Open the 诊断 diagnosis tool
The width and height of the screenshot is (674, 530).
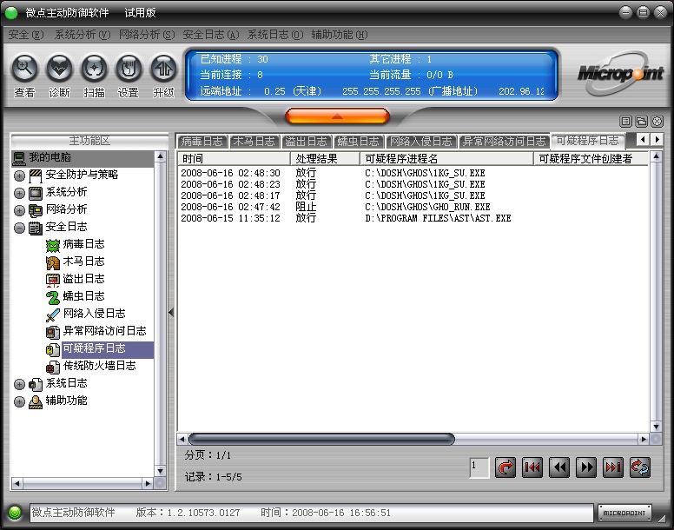pos(59,70)
